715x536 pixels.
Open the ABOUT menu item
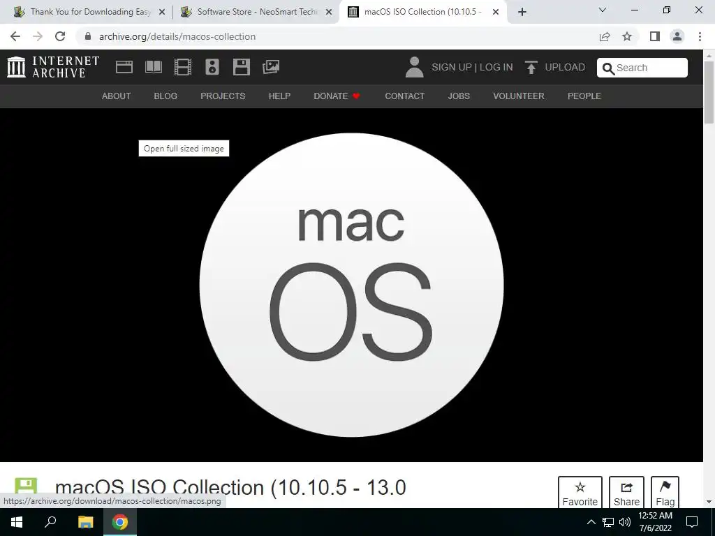coord(117,96)
